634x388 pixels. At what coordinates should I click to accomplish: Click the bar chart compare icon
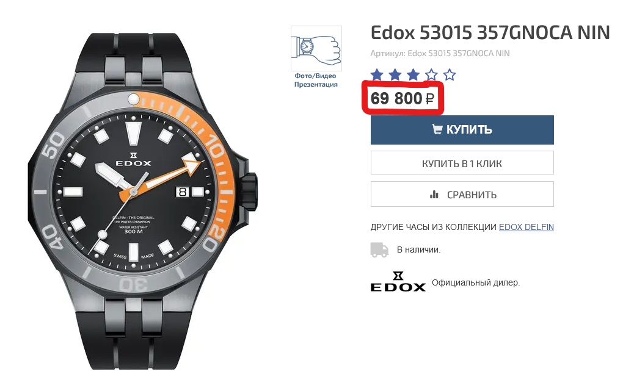pyautogui.click(x=434, y=195)
